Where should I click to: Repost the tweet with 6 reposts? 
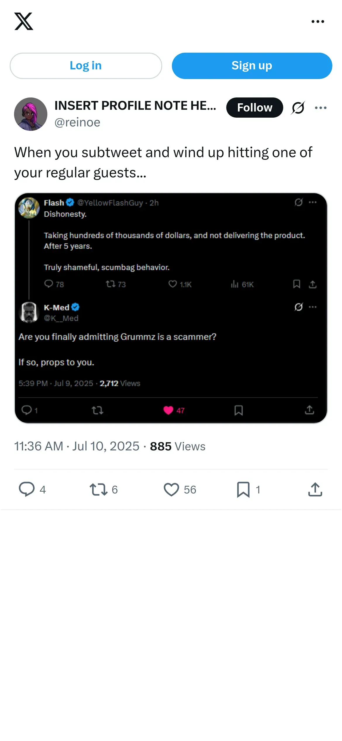(x=99, y=489)
